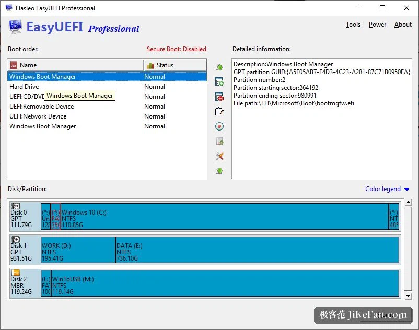The width and height of the screenshot is (419, 330).
Task: Click the Disk 2 USB drive icon
Action: click(16, 273)
